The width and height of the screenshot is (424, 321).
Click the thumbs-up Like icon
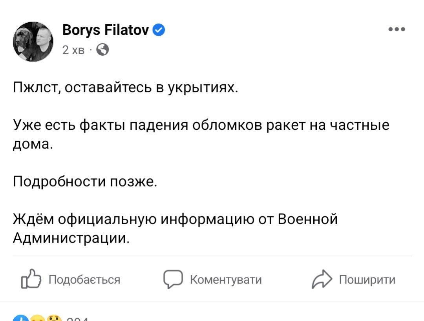click(x=31, y=279)
